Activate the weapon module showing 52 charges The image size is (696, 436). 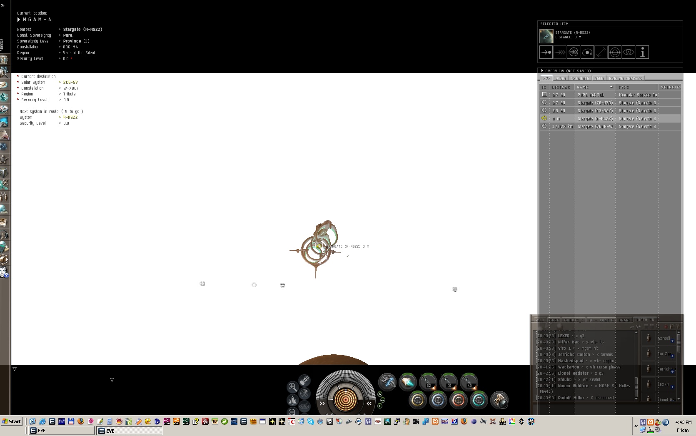(x=428, y=381)
